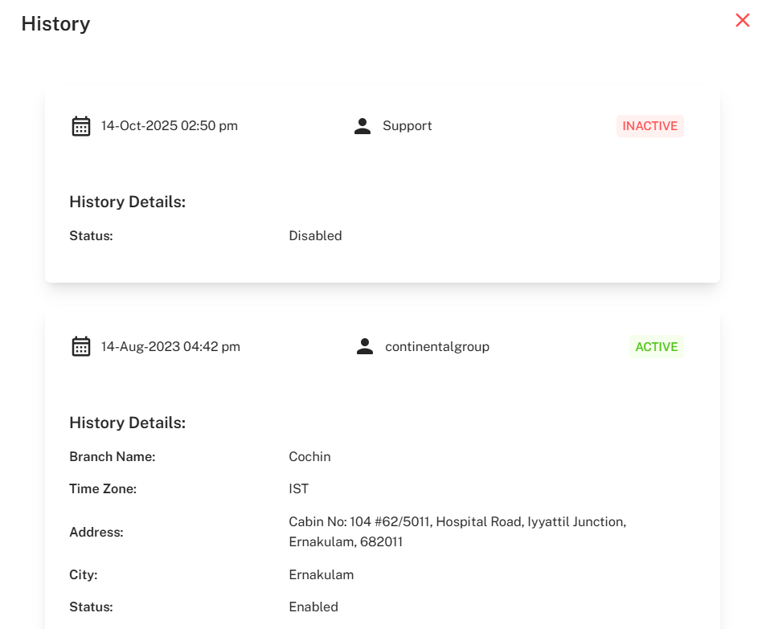The width and height of the screenshot is (766, 629).
Task: Click the Cabin No: 104 address text
Action: 457,522
